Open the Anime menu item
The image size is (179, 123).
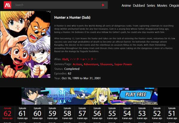pos(126,5)
